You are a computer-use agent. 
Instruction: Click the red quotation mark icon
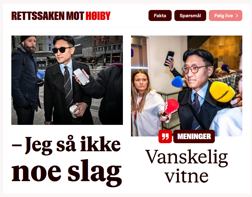tap(165, 136)
